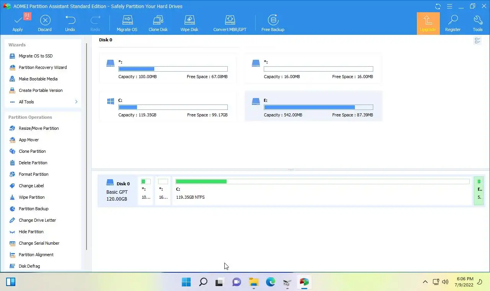Select Hide Partition
This screenshot has width=490, height=291.
31,232
